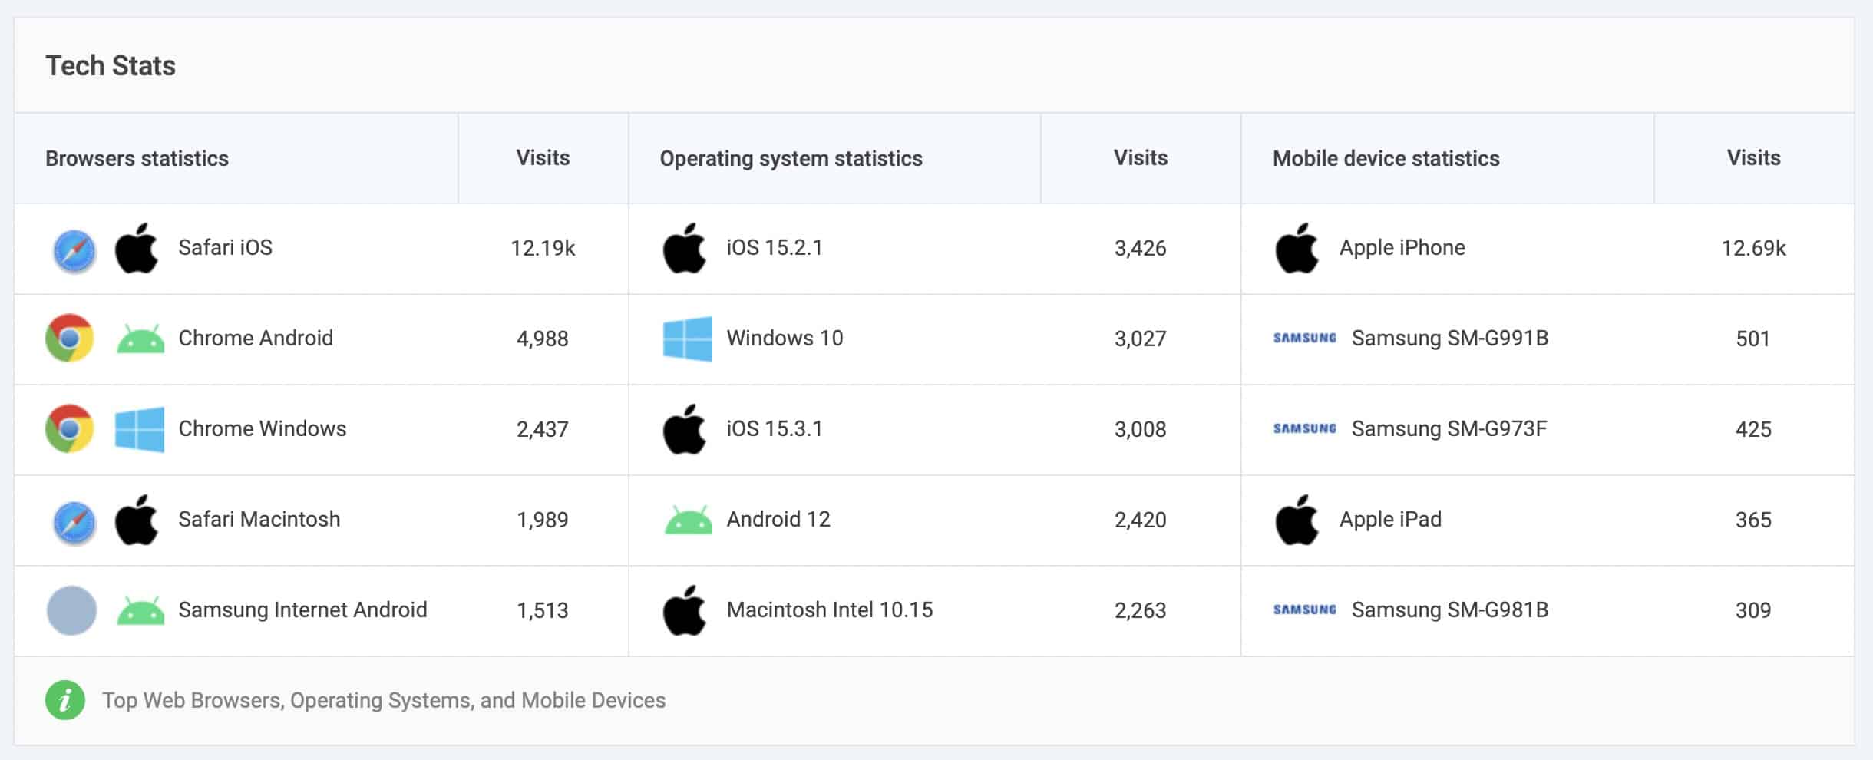Click the Apple logo next to Macintosh Intel 10.15
1873x760 pixels.
[x=685, y=610]
